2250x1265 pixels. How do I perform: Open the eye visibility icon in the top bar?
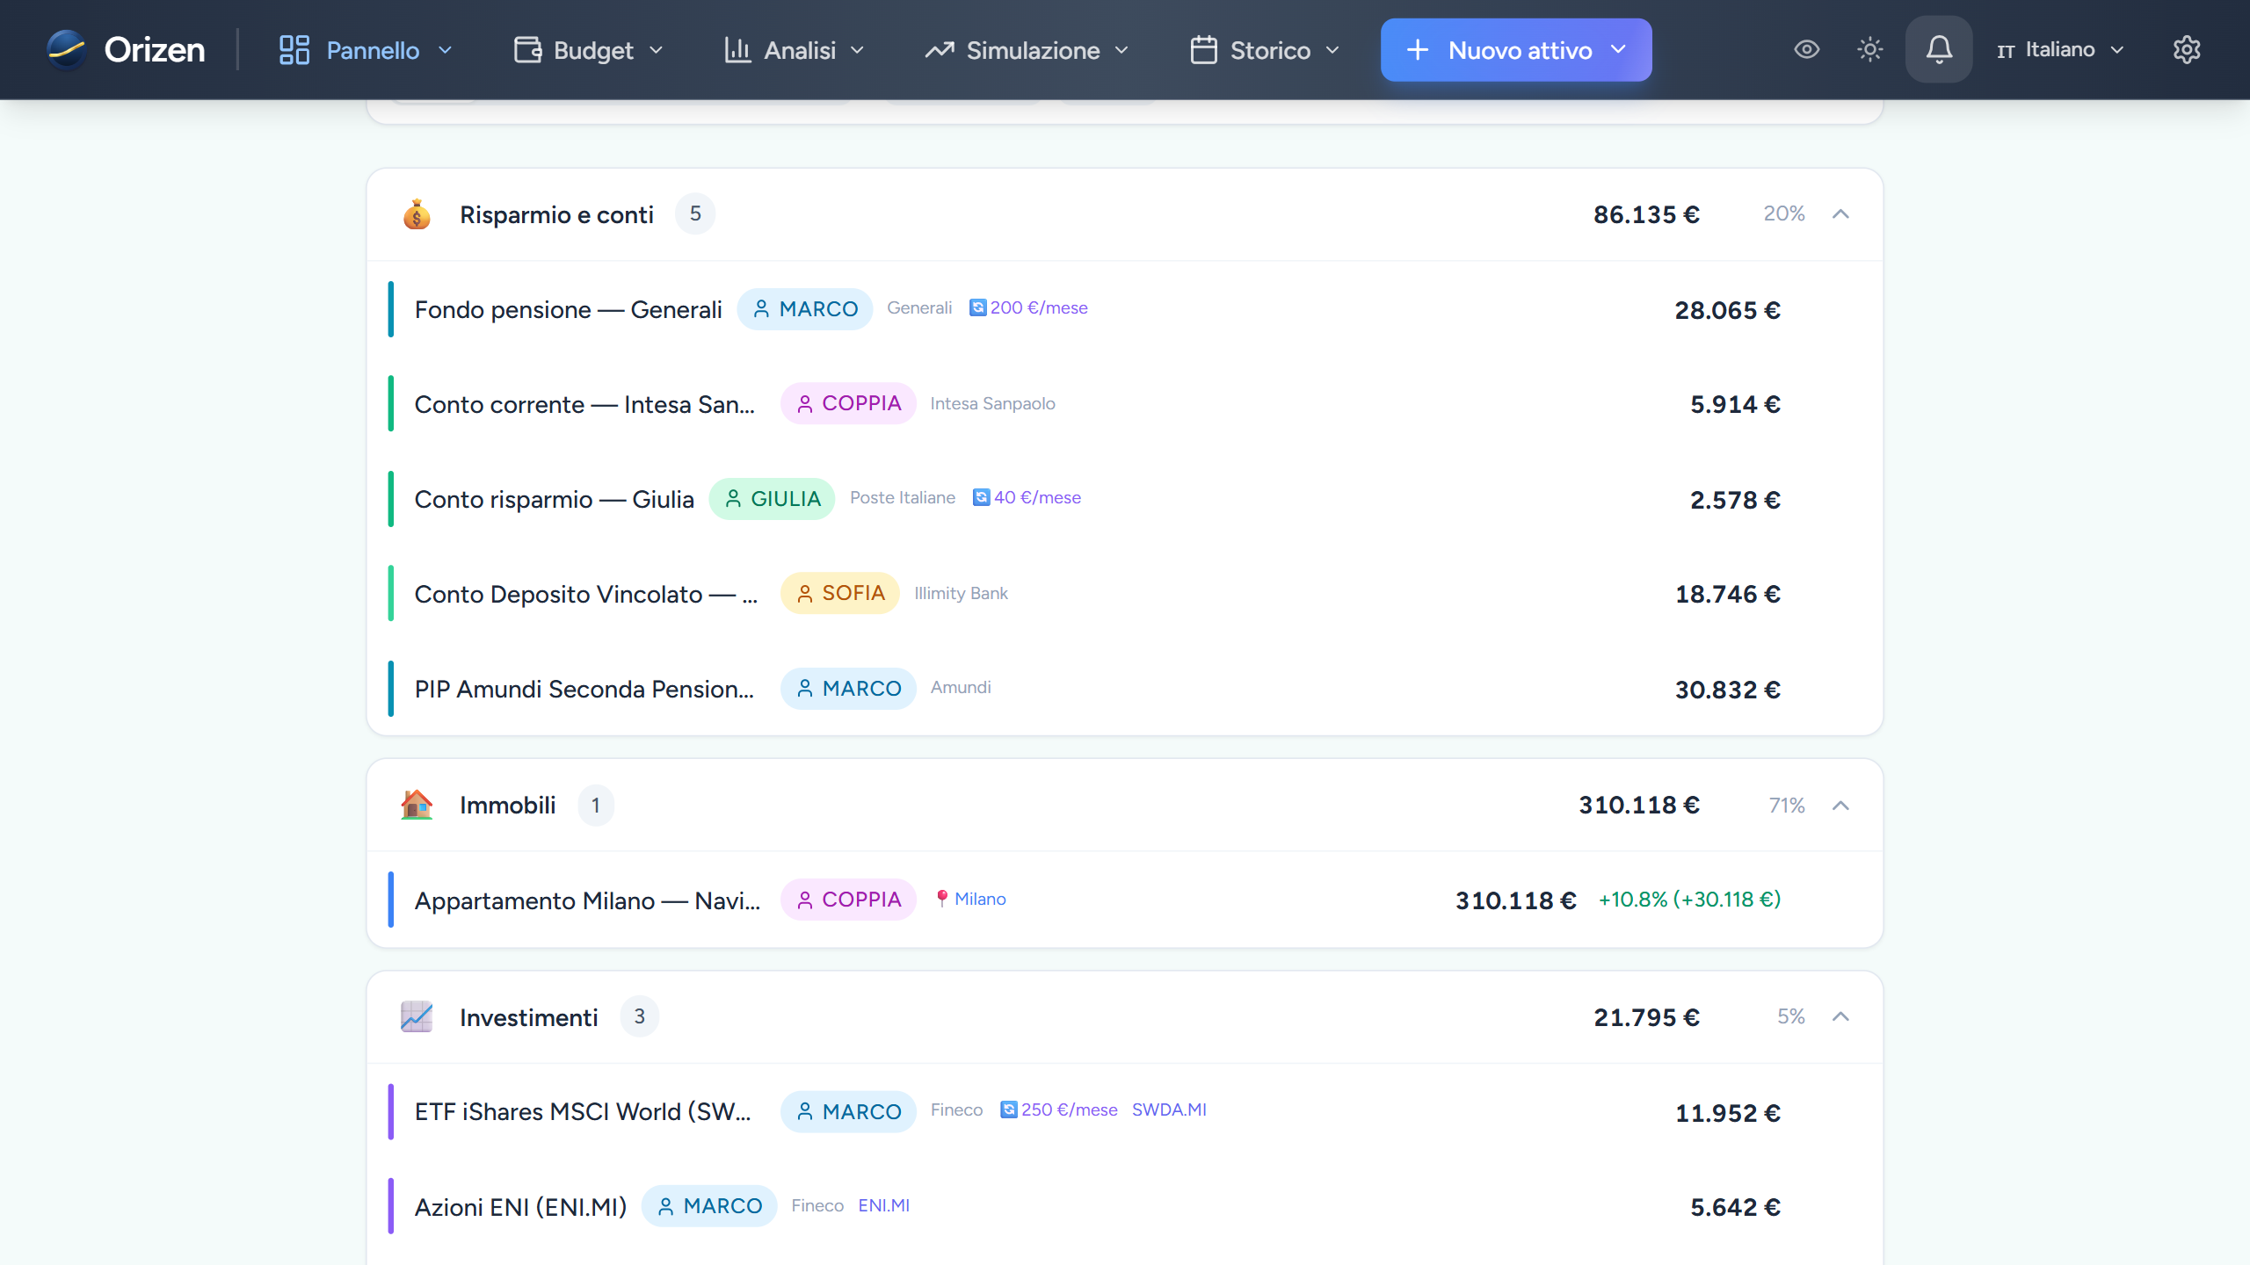(1807, 49)
